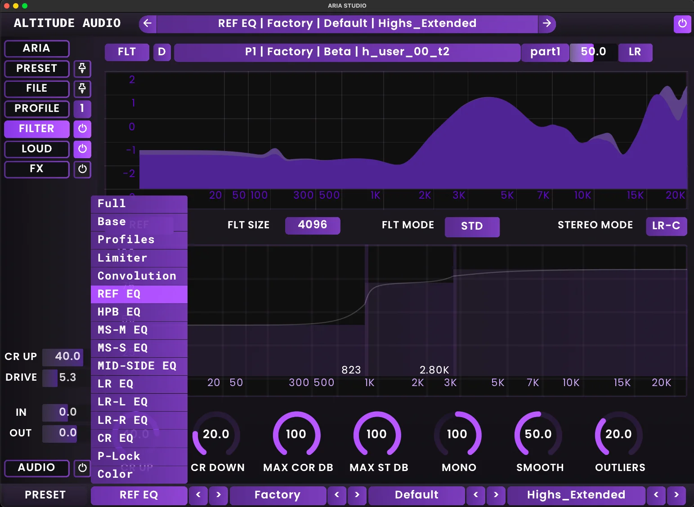Open the delta mode with the D icon
Screen dimensions: 694x507
(x=162, y=52)
